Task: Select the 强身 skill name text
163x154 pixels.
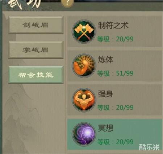Action: [x=105, y=94]
